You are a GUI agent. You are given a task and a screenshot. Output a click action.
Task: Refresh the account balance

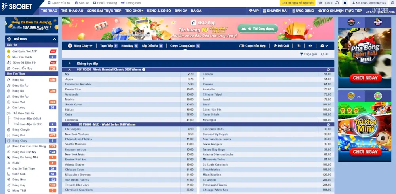(337, 3)
